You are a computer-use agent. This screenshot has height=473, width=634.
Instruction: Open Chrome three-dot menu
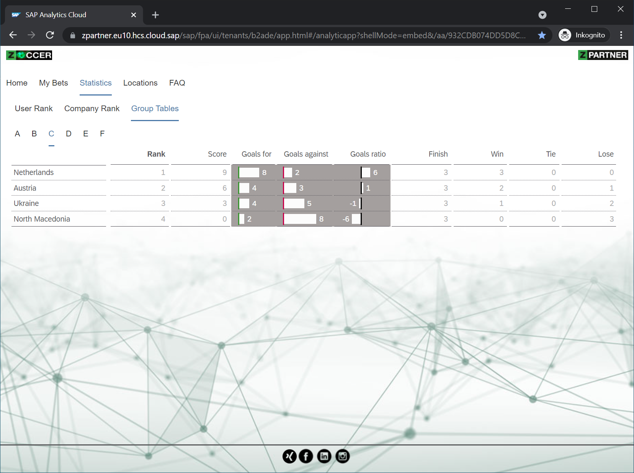621,35
